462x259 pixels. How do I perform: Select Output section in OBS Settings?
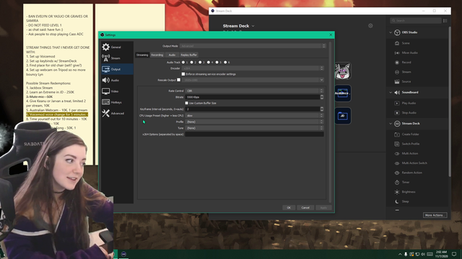coord(117,69)
